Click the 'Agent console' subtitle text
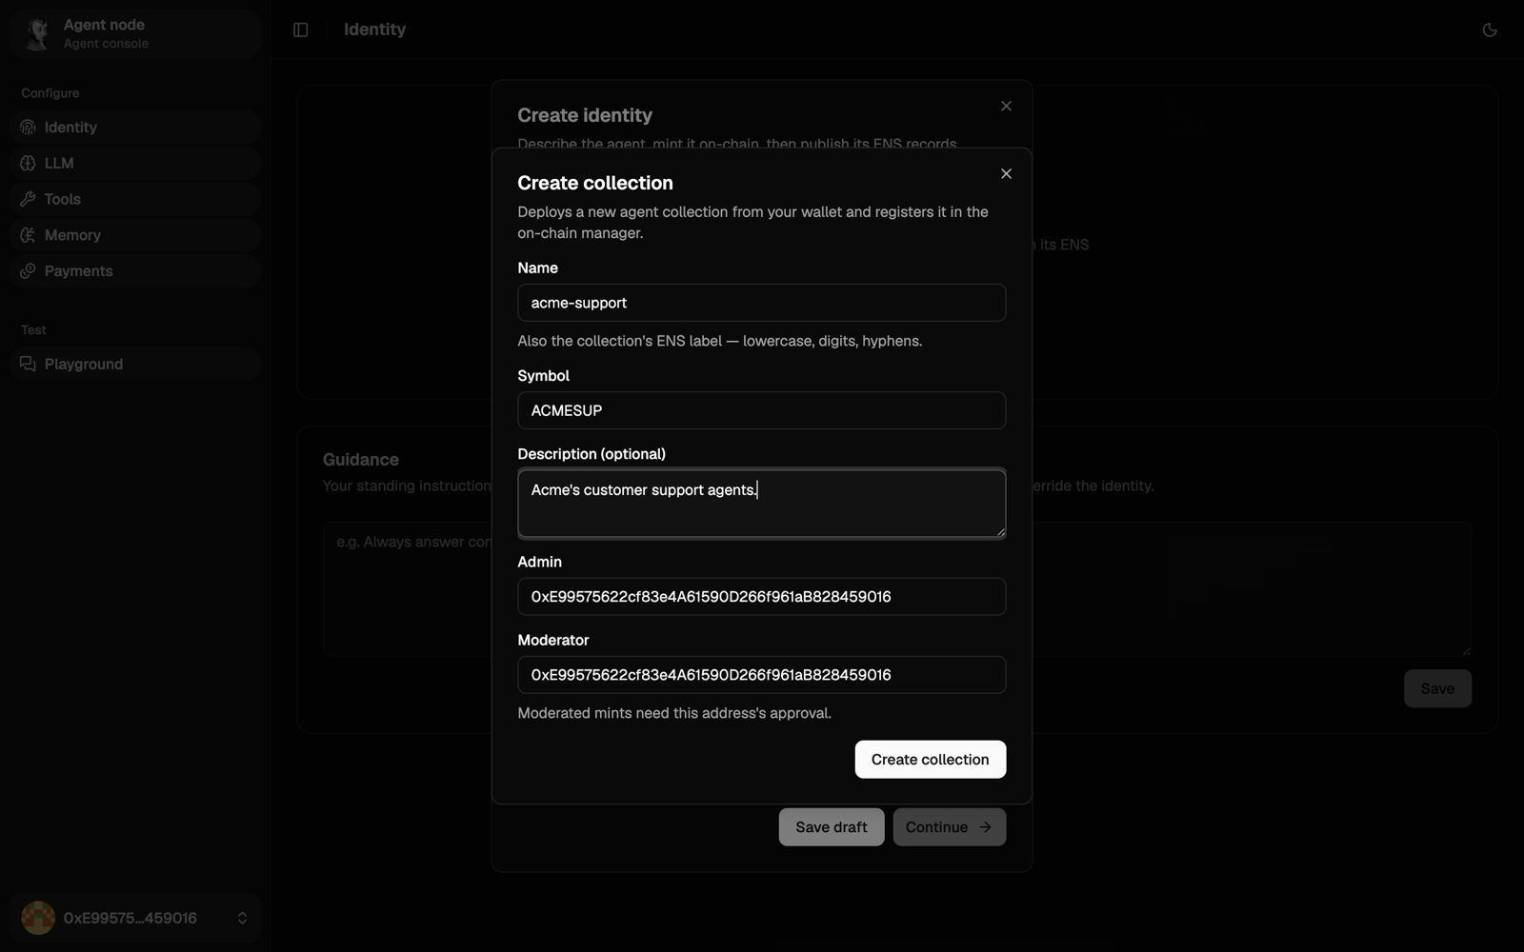Screen dimensions: 1524x952 [x=106, y=44]
